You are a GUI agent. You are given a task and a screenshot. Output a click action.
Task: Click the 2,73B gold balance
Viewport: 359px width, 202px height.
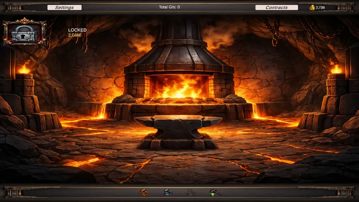point(321,8)
